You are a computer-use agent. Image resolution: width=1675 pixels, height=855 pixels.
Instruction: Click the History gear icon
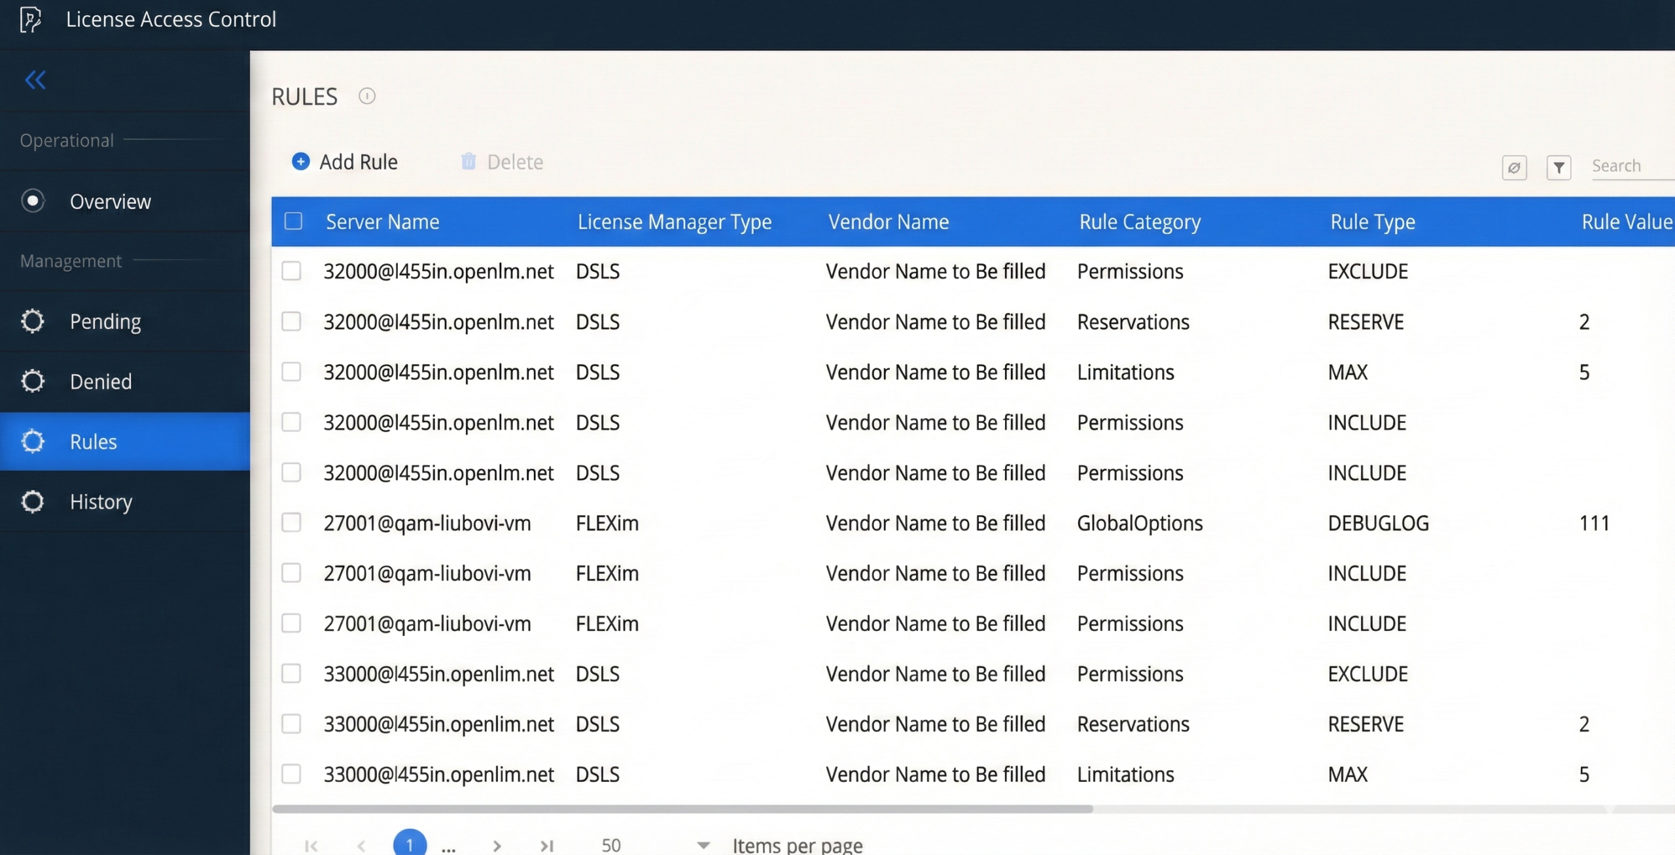[x=33, y=501]
